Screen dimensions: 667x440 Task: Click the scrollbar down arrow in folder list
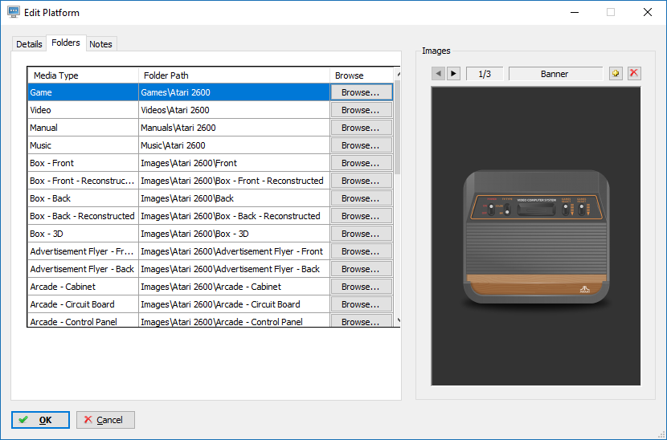click(x=398, y=320)
